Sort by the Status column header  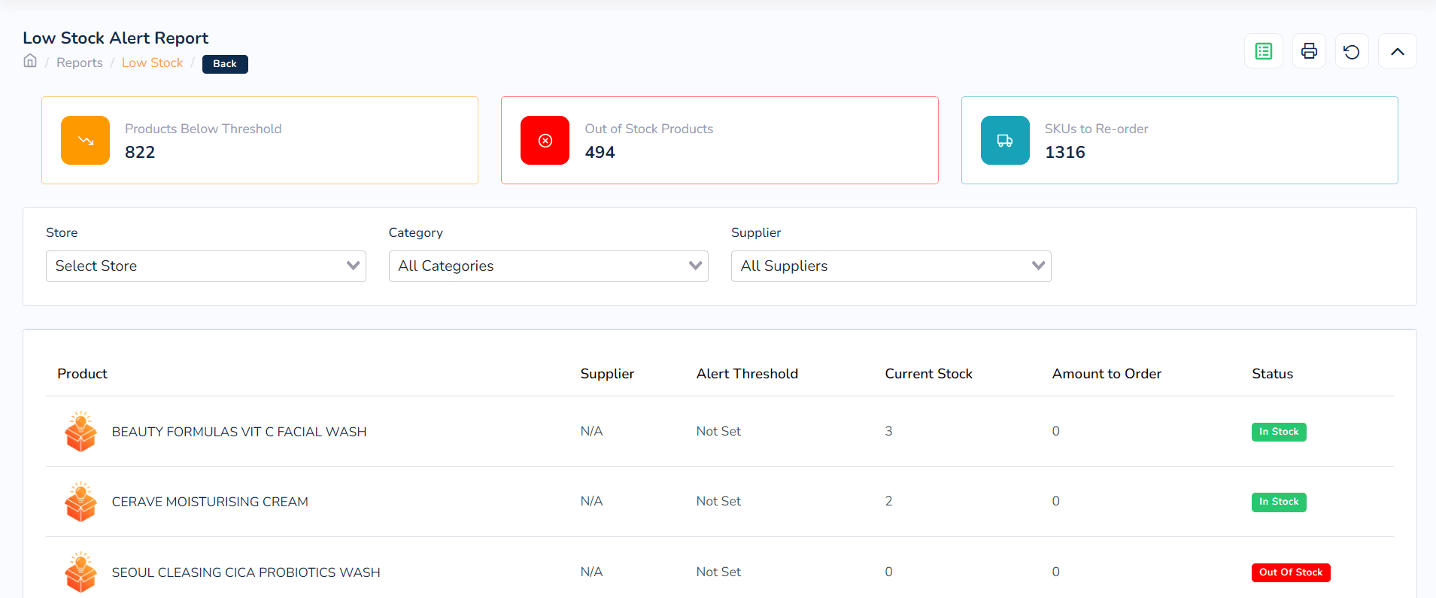tap(1273, 374)
